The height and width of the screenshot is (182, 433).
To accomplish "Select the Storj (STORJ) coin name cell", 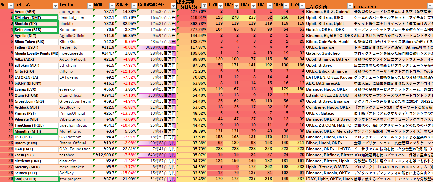I will pos(35,179).
